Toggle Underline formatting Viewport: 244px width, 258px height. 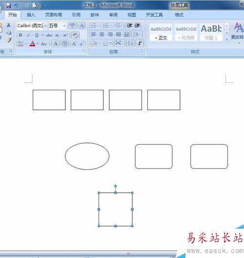tap(37, 35)
